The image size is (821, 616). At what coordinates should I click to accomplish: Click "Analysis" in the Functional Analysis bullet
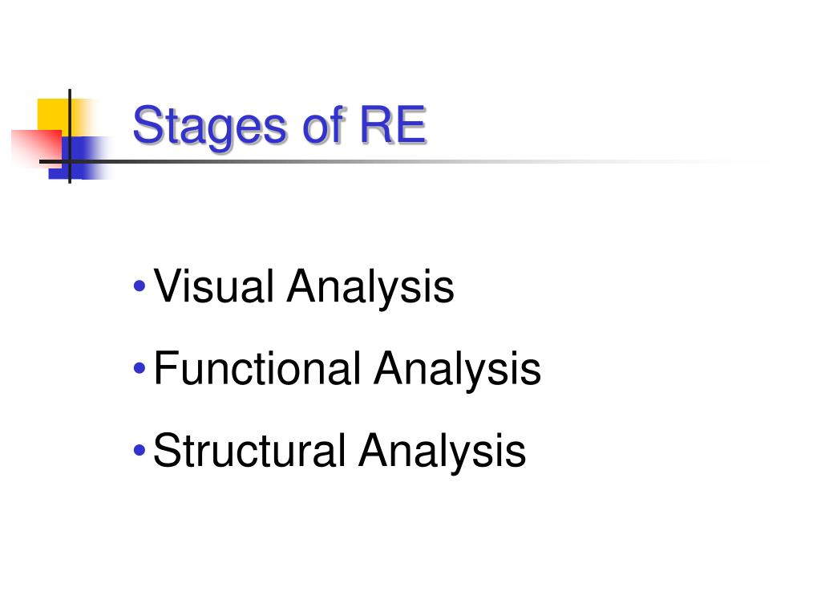click(457, 371)
